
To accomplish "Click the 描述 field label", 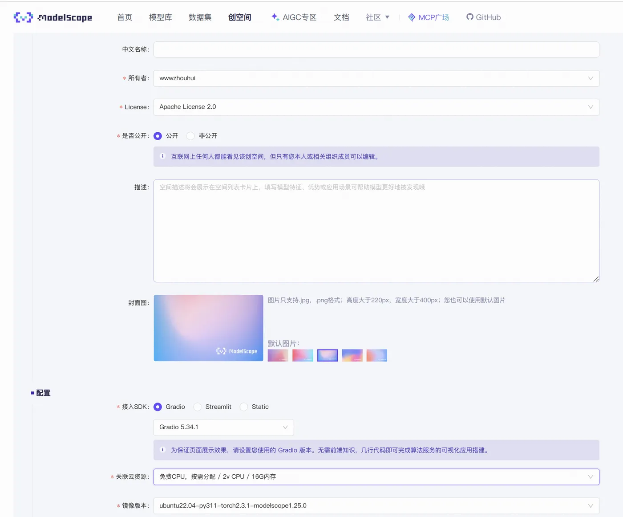I will coord(142,187).
